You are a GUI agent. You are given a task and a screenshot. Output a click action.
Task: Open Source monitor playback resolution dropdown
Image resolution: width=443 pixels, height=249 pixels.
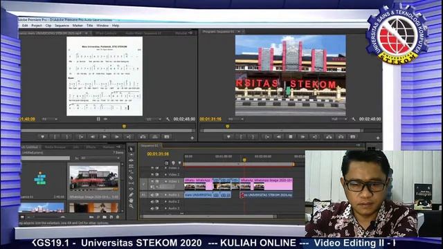coord(154,119)
